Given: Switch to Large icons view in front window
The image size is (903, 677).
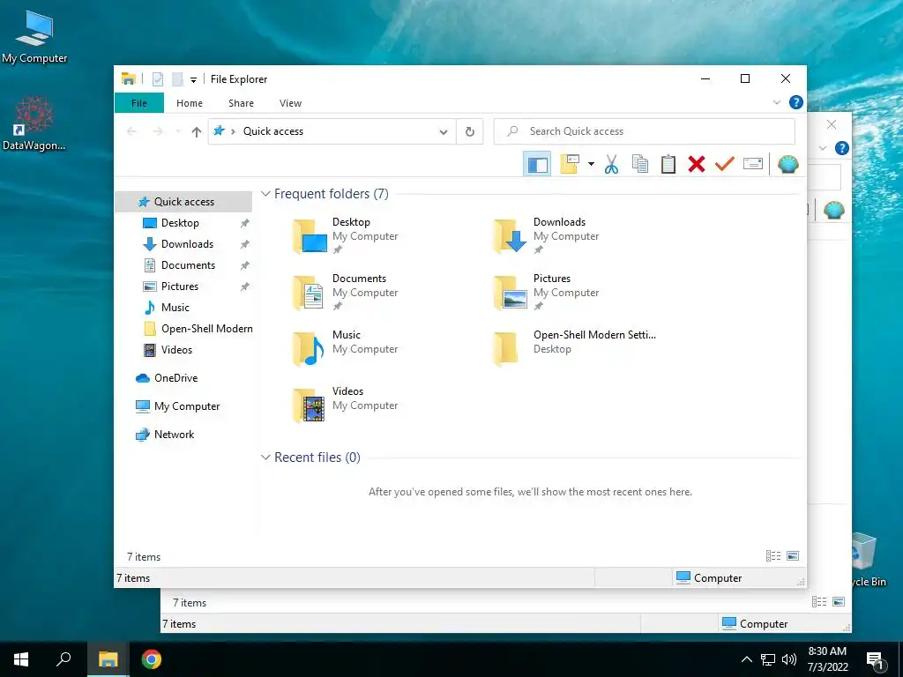Looking at the screenshot, I should coord(793,556).
